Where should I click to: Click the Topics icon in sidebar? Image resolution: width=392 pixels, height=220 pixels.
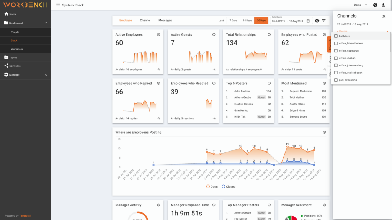coord(6,57)
